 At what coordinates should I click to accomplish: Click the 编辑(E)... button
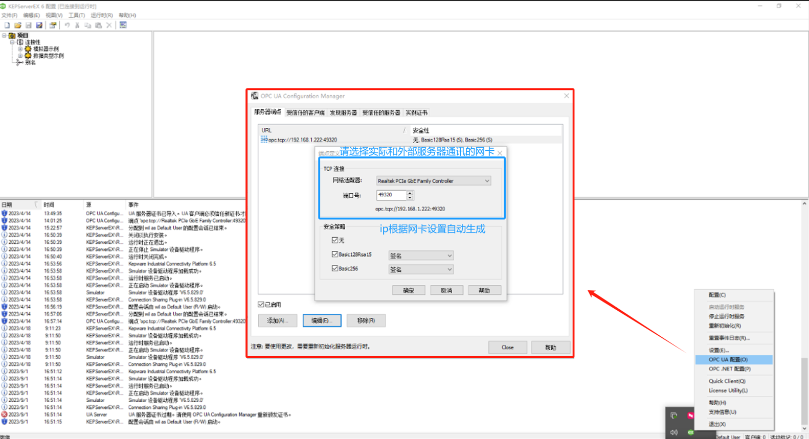(322, 320)
